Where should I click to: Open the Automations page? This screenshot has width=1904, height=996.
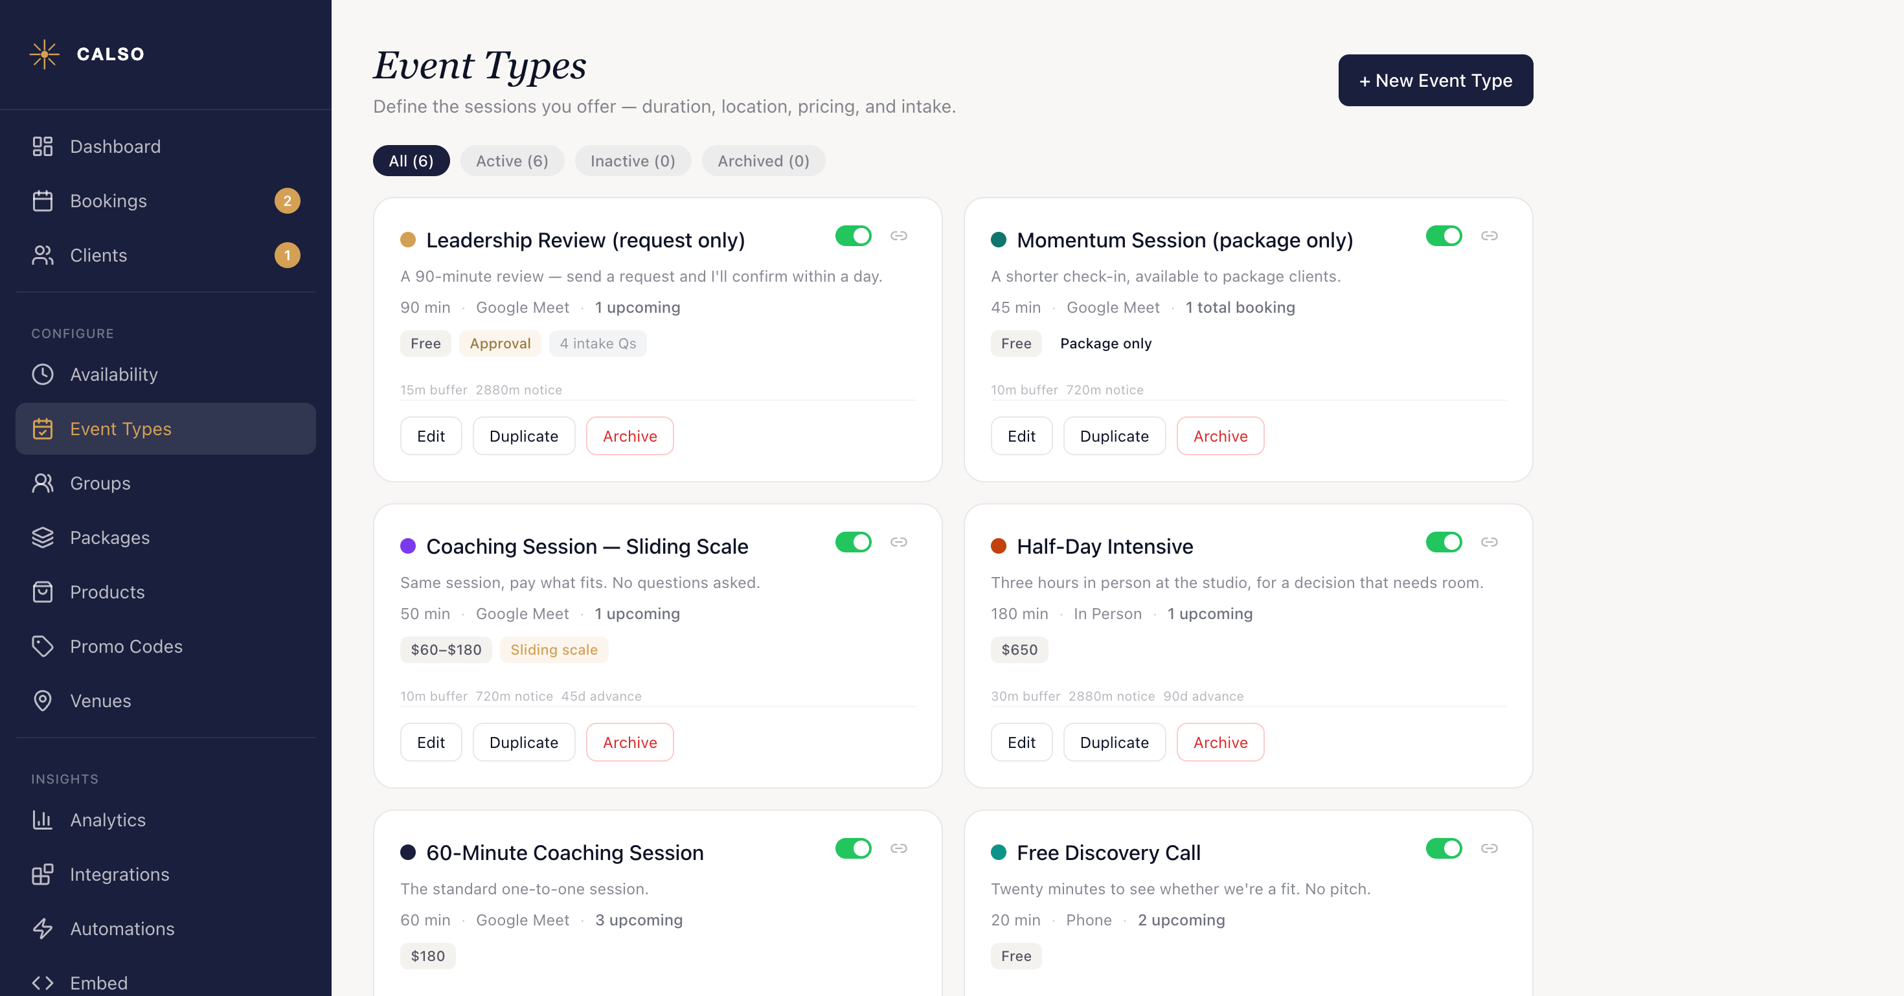coord(166,929)
